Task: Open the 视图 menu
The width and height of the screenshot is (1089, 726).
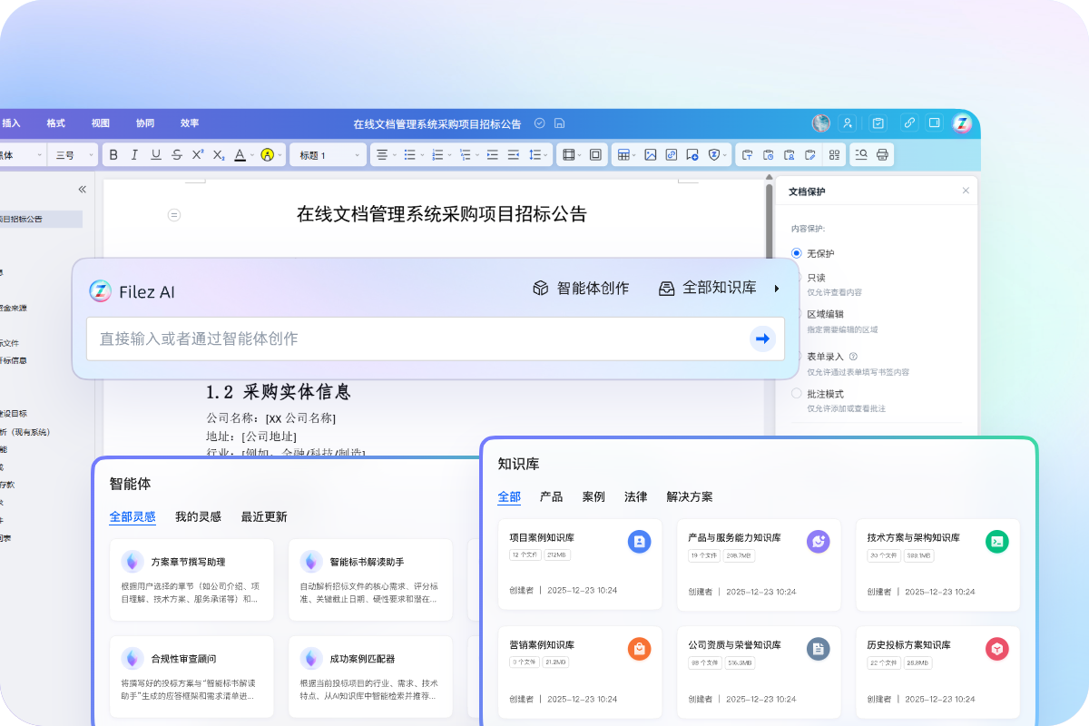Action: coord(100,123)
